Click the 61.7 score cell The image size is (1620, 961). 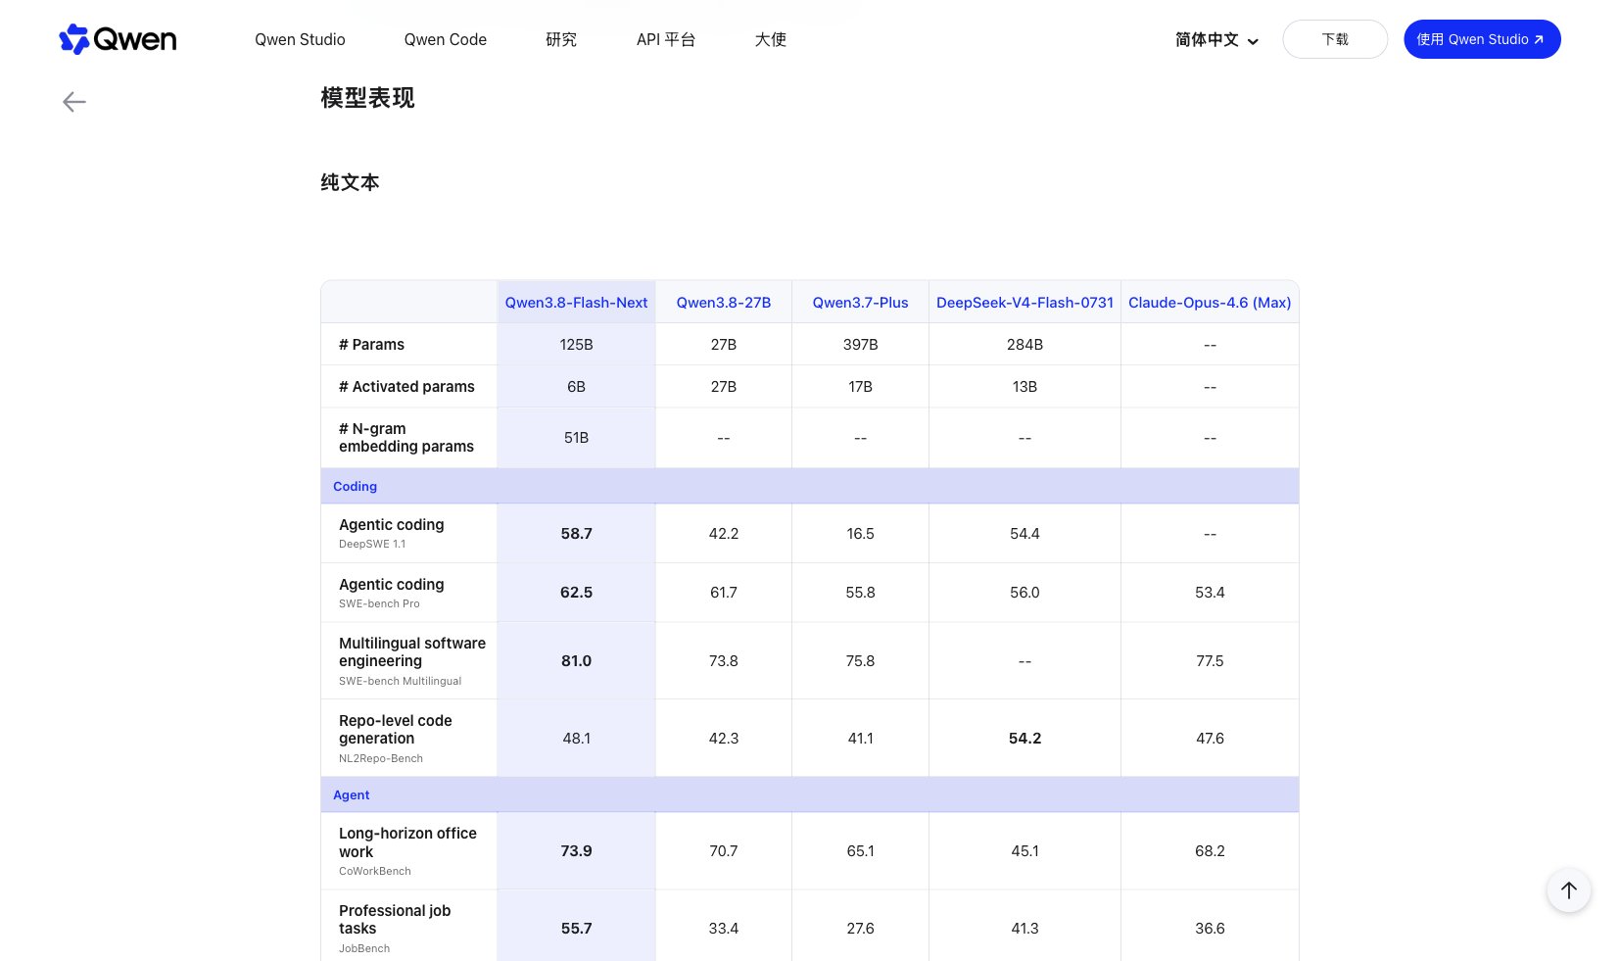tap(724, 593)
